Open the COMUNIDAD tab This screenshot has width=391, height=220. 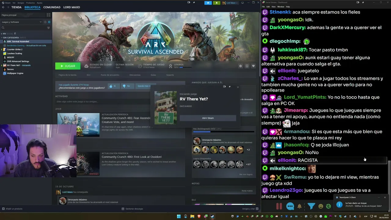(x=52, y=7)
